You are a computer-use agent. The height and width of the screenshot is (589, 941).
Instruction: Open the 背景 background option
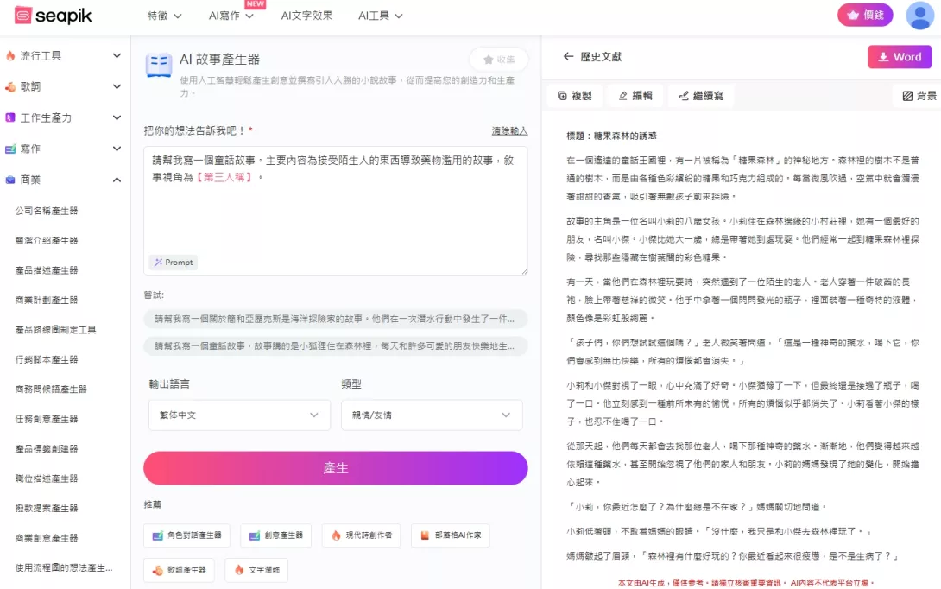(919, 96)
